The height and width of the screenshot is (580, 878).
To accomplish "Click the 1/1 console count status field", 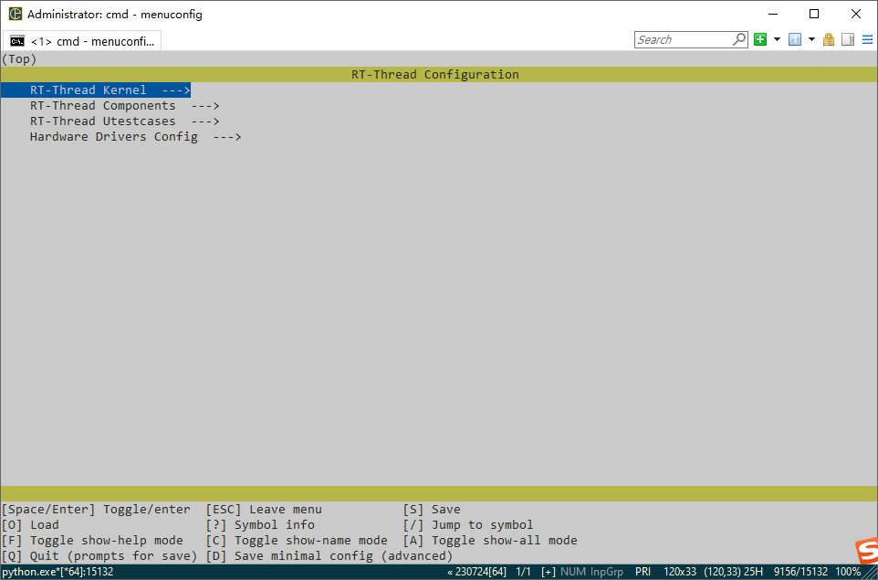I will (x=523, y=572).
